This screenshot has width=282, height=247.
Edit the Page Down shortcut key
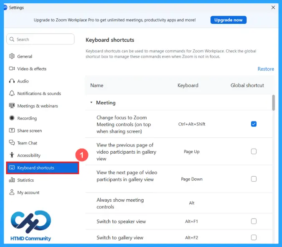click(191, 179)
